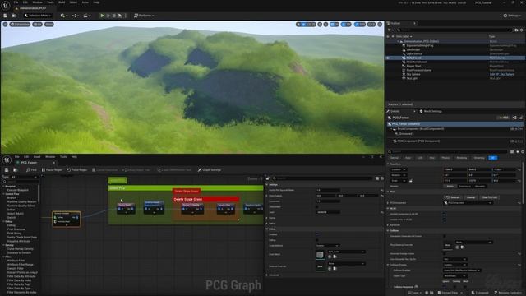Select PCGComponent in the Details component list
526x296 pixels.
[x=418, y=141]
